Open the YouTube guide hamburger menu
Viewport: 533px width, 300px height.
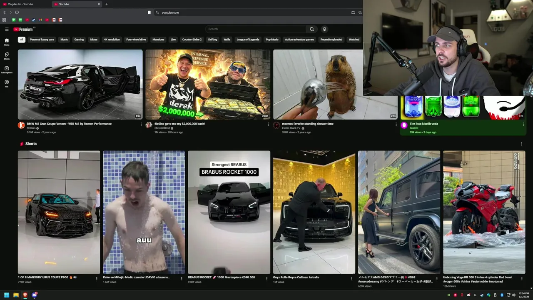(x=7, y=29)
